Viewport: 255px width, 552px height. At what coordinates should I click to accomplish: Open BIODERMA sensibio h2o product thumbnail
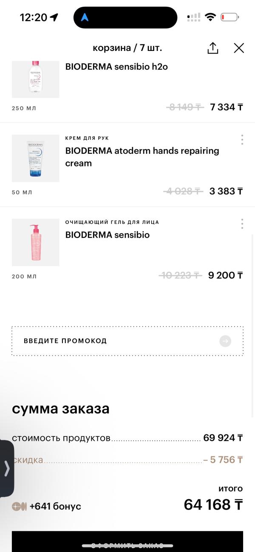36,79
